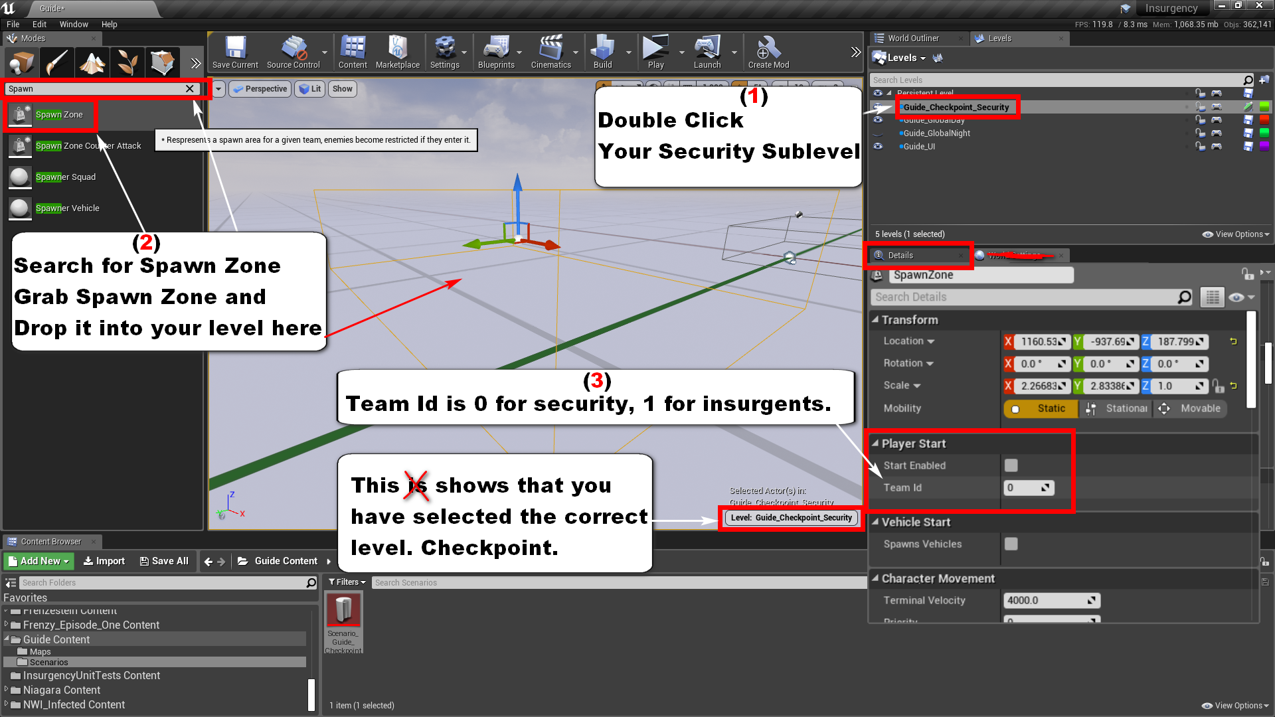
Task: Open the Content toolbar icon
Action: tap(353, 52)
